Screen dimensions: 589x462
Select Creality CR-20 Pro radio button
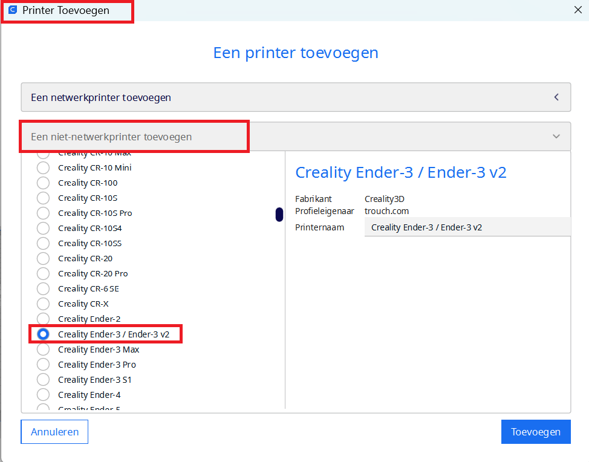coord(43,273)
